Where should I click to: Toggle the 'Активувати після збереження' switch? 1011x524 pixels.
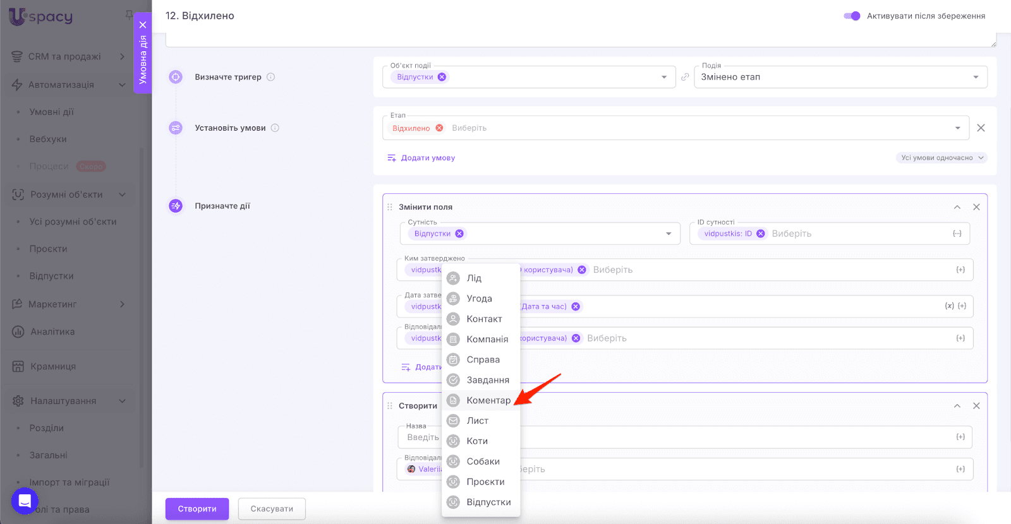852,16
